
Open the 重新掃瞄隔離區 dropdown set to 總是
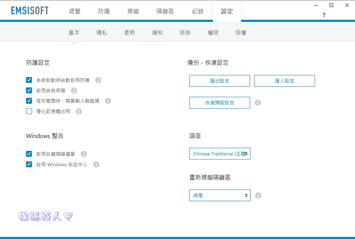tap(220, 195)
